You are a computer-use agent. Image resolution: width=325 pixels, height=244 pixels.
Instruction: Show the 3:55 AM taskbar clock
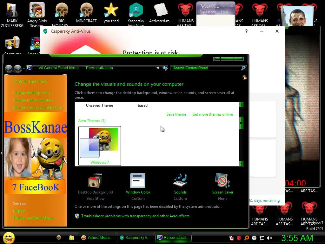pyautogui.click(x=297, y=238)
